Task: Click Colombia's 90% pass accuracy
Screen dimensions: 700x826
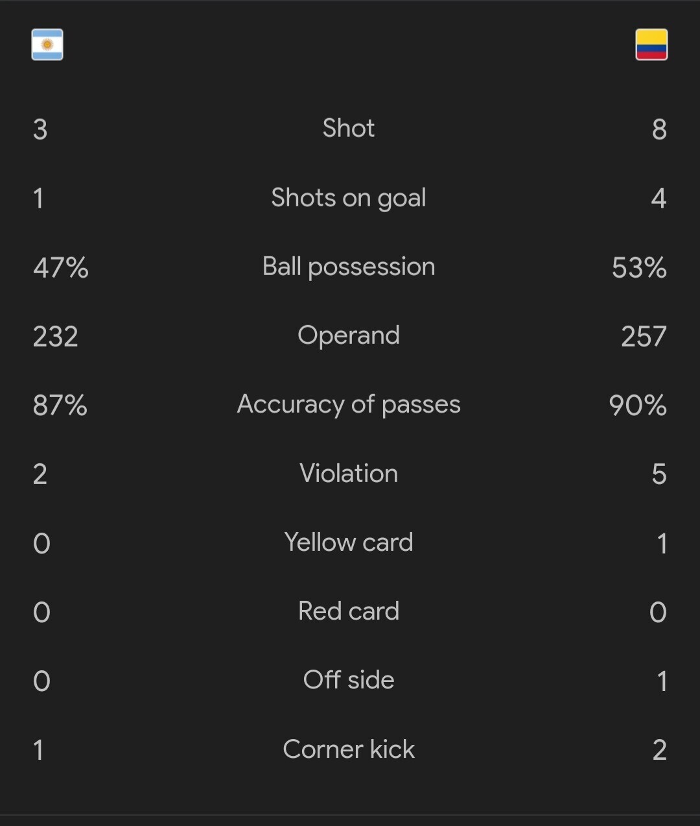Action: pyautogui.click(x=638, y=406)
